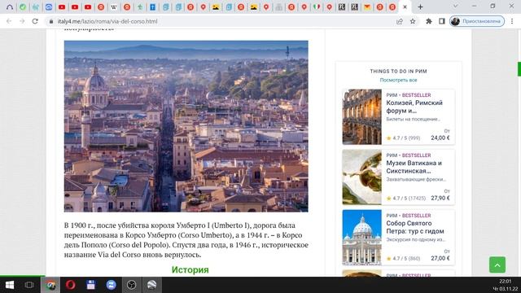521x293 pixels.
Task: Open OBS Studio from the taskbar
Action: click(131, 285)
